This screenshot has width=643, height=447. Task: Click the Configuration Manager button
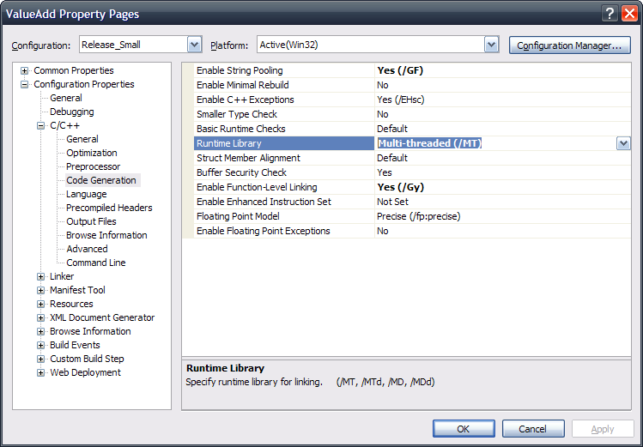coord(569,45)
